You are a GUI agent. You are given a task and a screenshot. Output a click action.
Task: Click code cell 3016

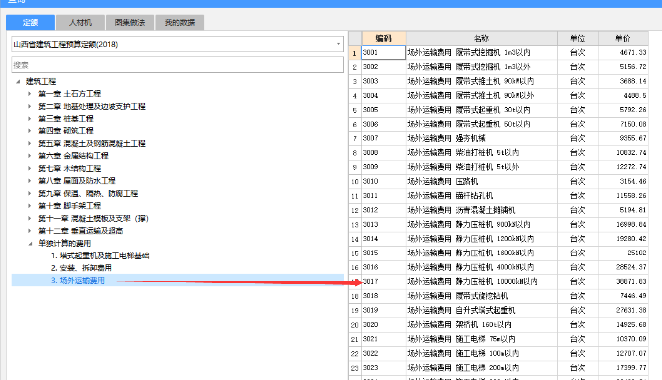[x=384, y=267]
